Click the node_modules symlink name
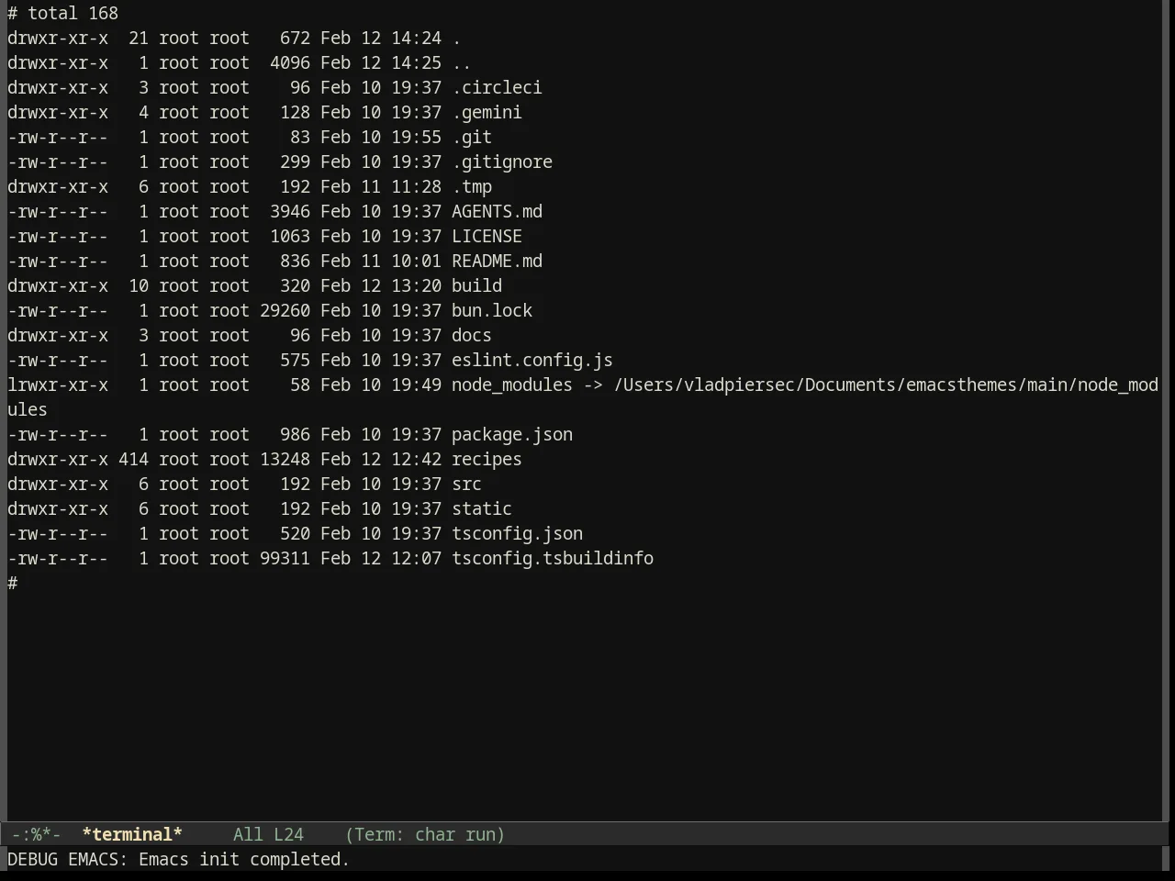1175x881 pixels. pyautogui.click(x=512, y=385)
